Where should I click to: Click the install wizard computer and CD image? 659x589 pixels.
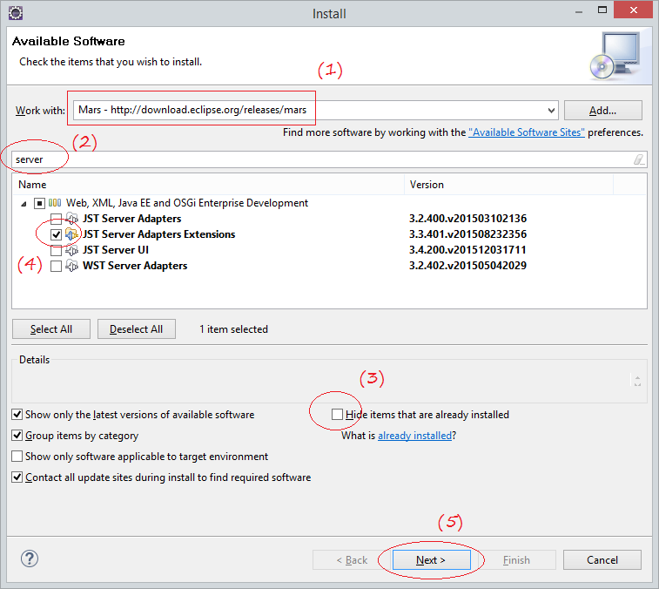pyautogui.click(x=615, y=56)
